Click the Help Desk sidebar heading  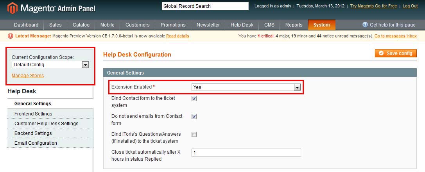tap(22, 91)
